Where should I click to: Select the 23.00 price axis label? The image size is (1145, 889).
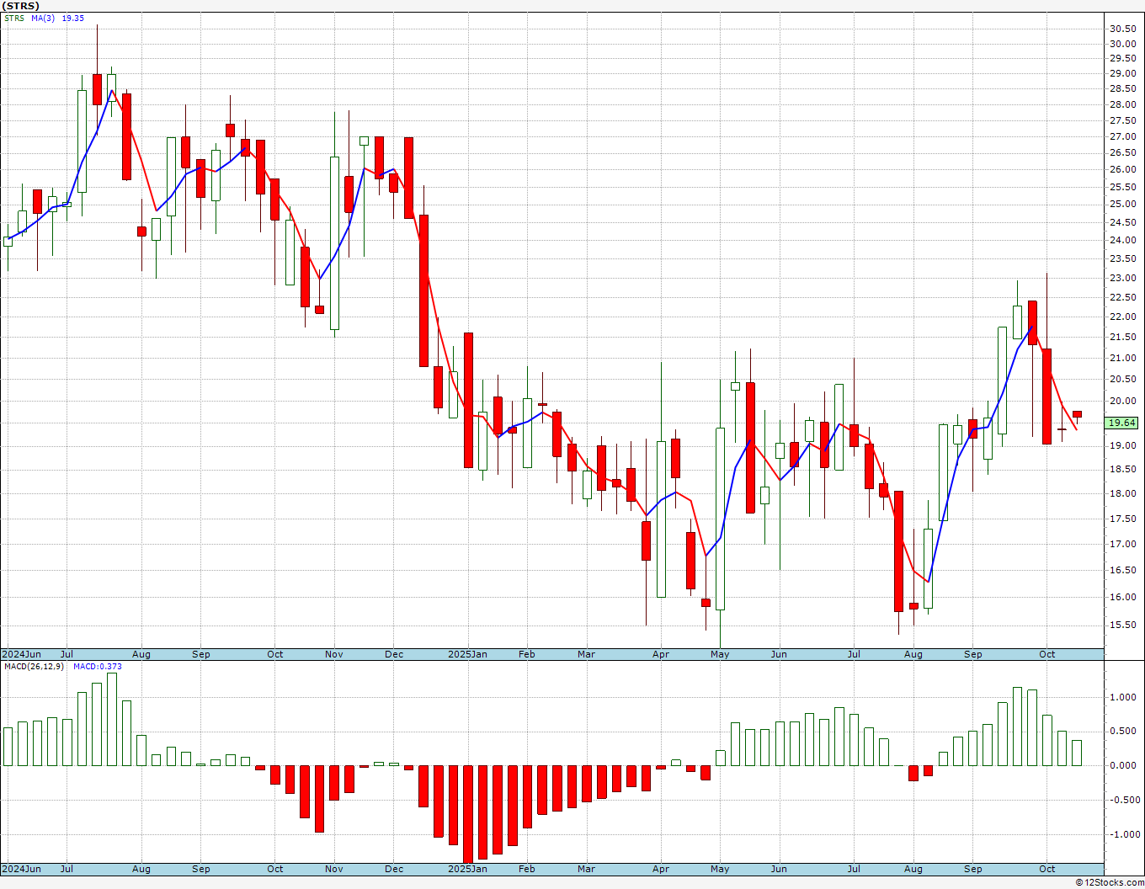click(1122, 278)
